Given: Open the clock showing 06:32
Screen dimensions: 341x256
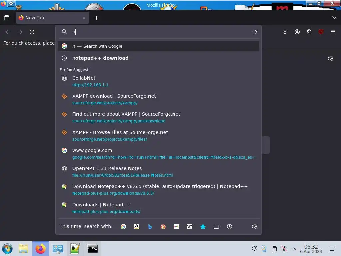Looking at the screenshot, I should point(311,249).
